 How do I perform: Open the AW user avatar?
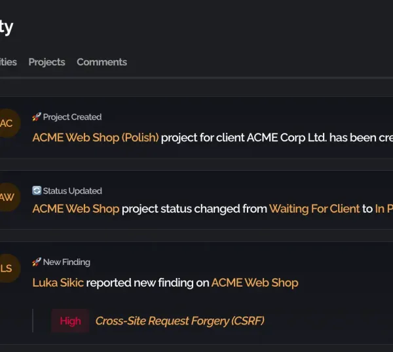(7, 198)
